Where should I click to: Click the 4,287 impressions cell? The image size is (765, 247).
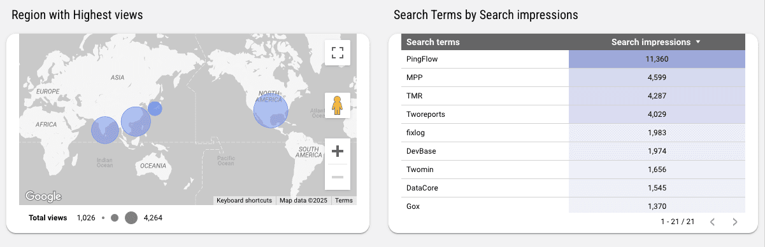click(657, 96)
